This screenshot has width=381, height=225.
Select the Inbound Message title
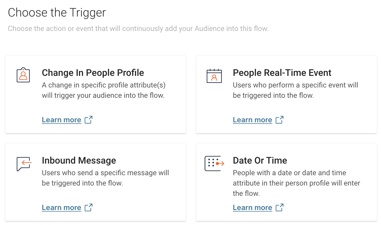79,160
